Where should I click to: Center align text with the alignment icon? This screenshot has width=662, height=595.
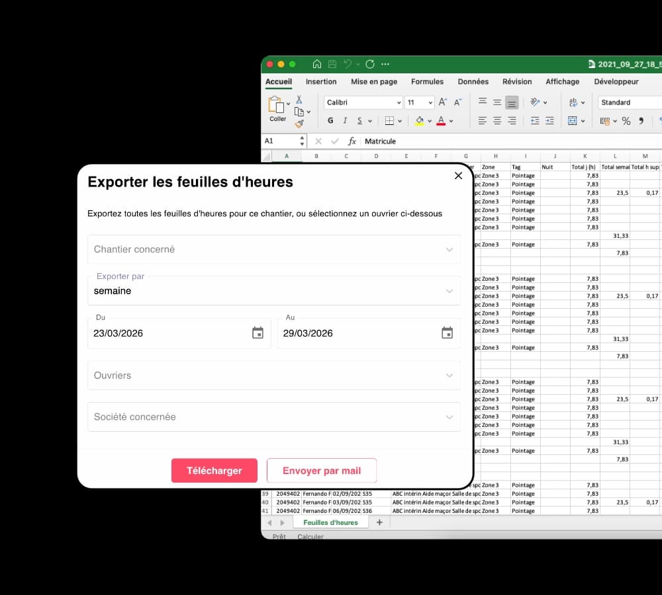pyautogui.click(x=496, y=120)
